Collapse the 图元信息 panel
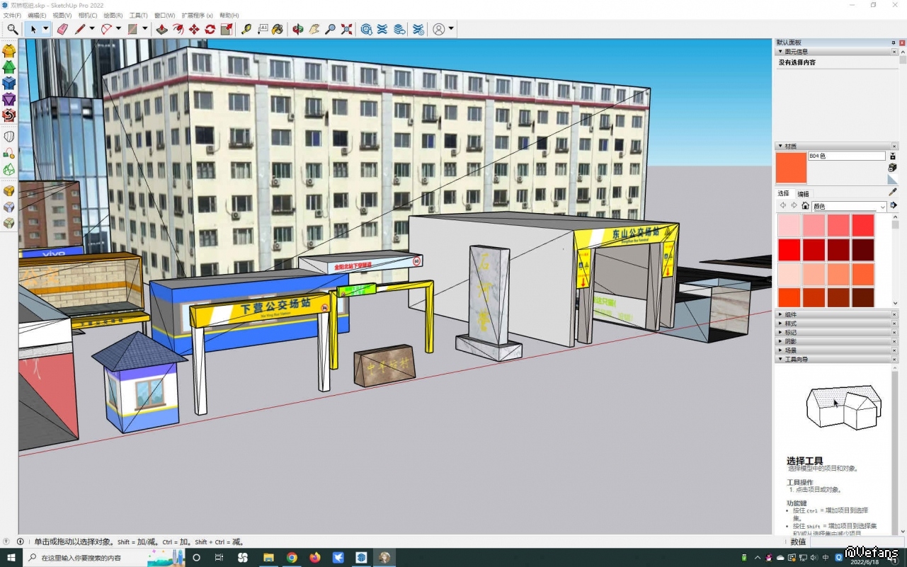 click(781, 52)
